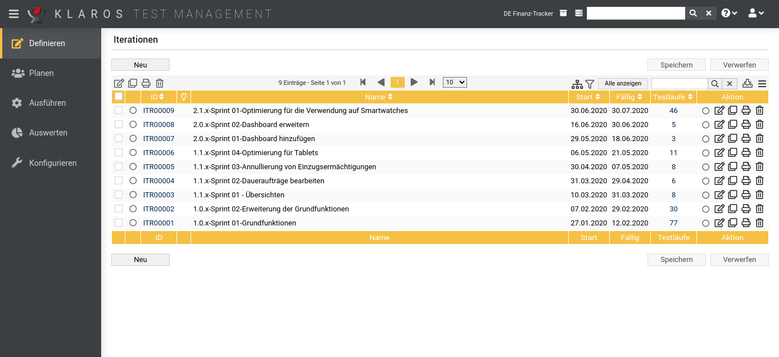779x357 pixels.
Task: Sort table by Testläufe column
Action: tap(673, 97)
